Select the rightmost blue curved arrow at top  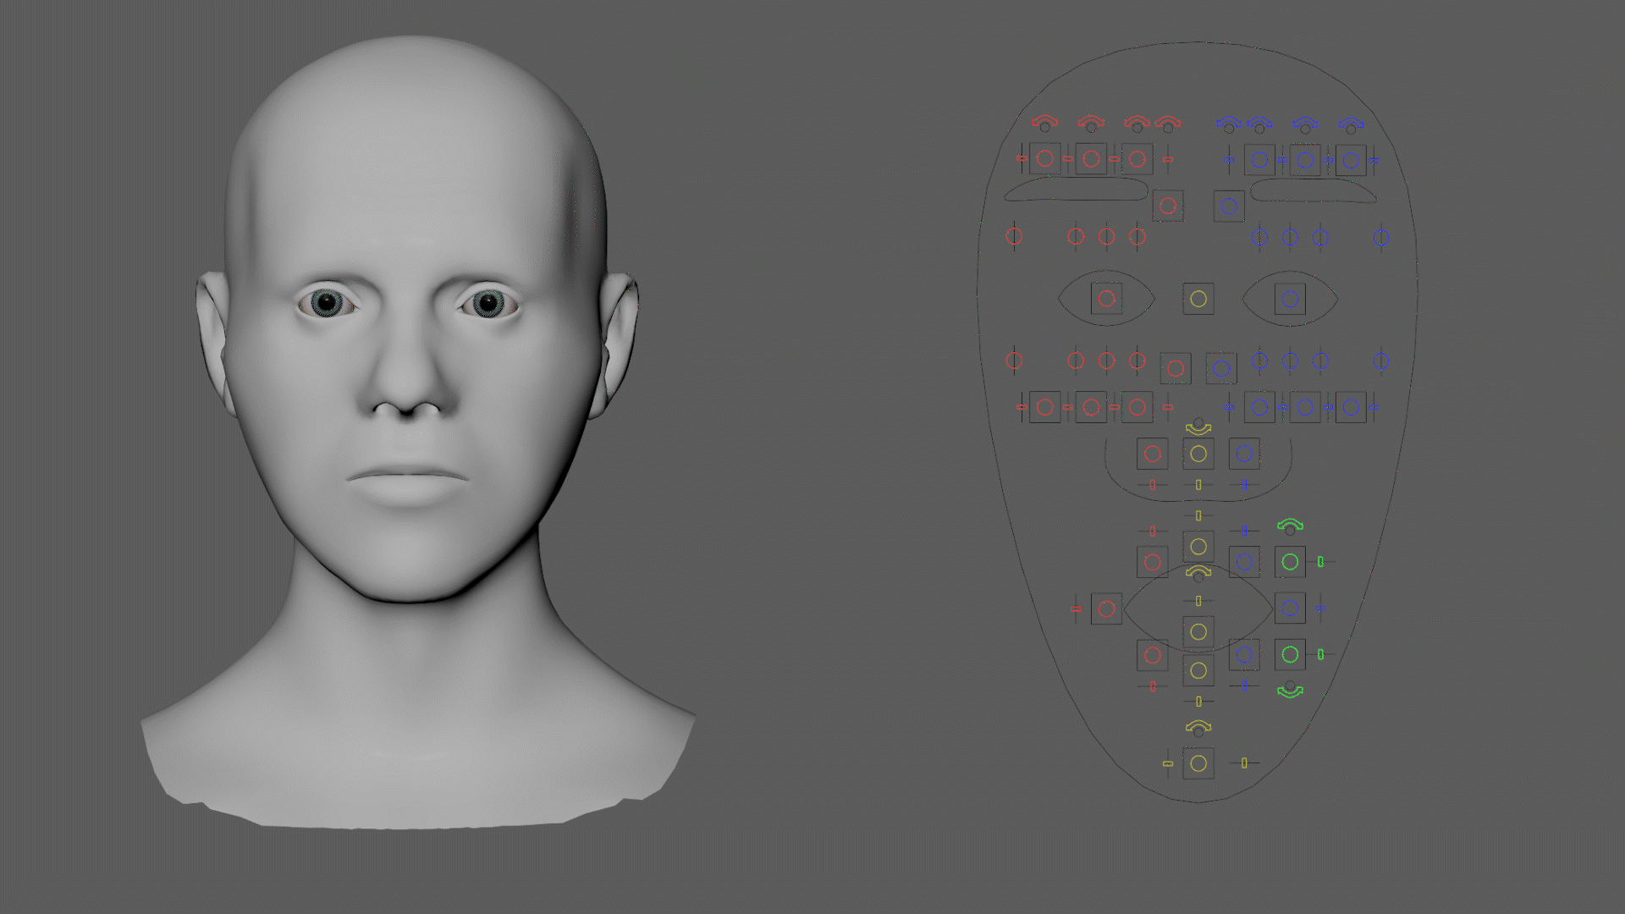pos(1351,123)
